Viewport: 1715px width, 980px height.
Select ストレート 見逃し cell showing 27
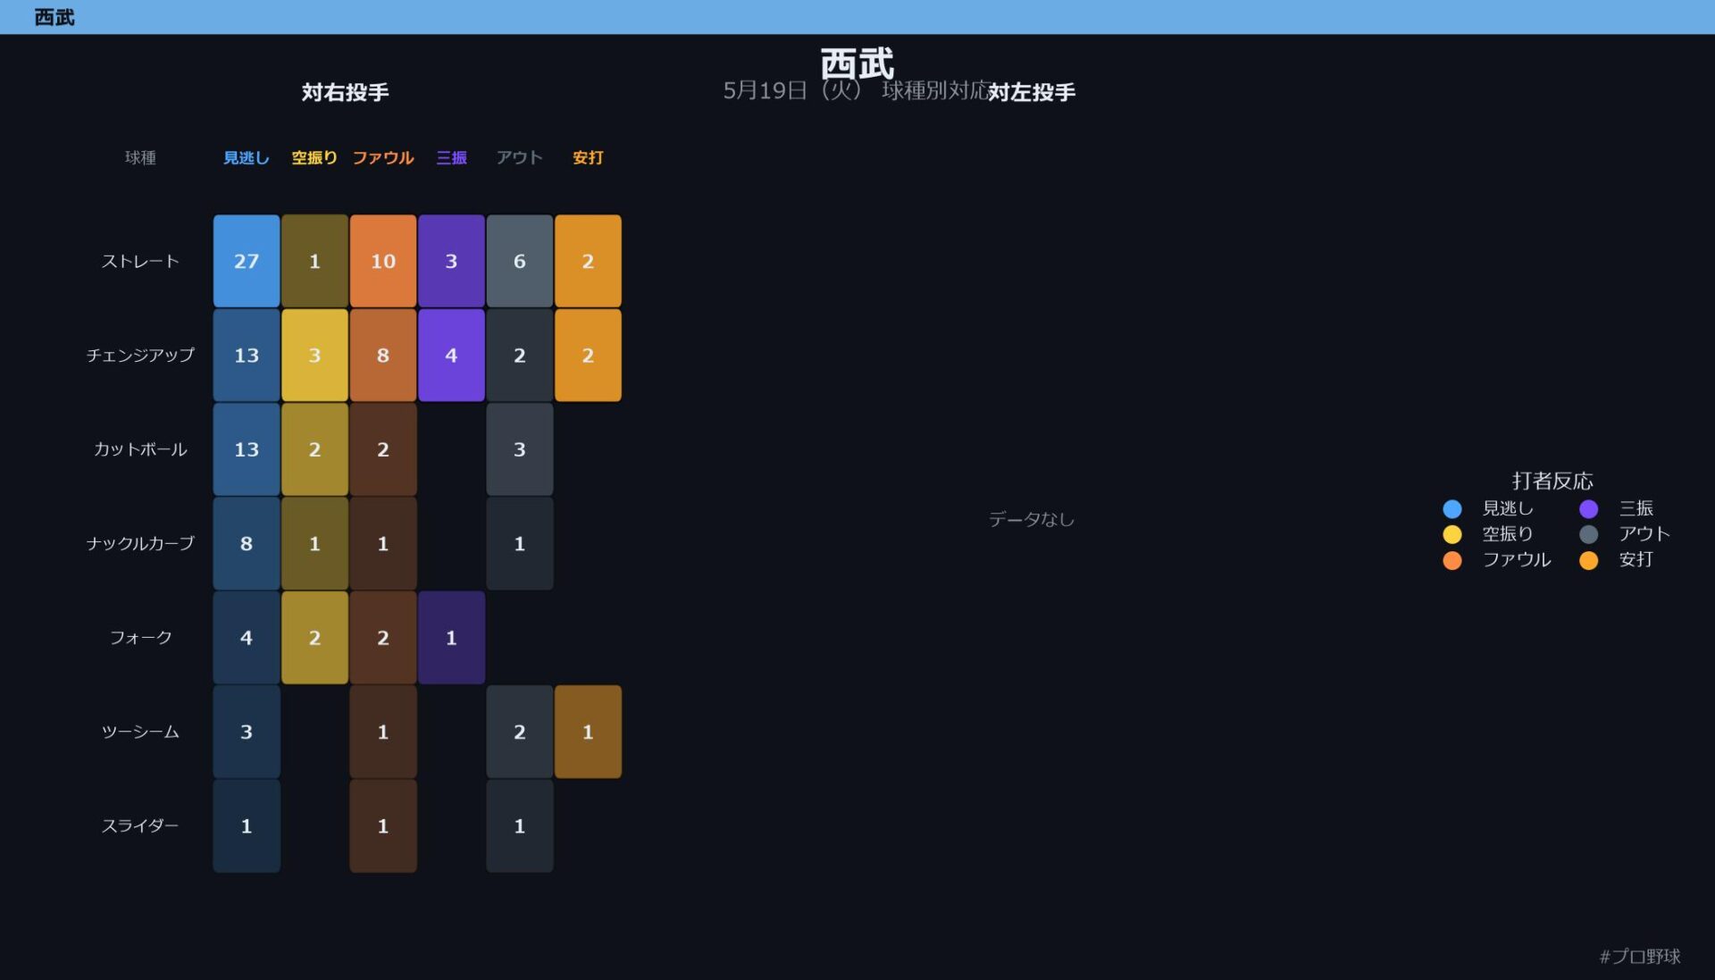point(247,261)
